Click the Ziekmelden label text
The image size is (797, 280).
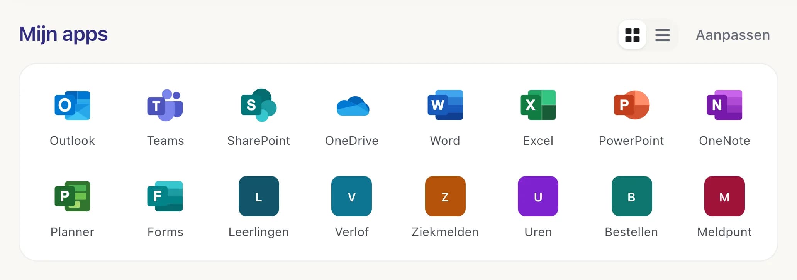[x=445, y=232]
